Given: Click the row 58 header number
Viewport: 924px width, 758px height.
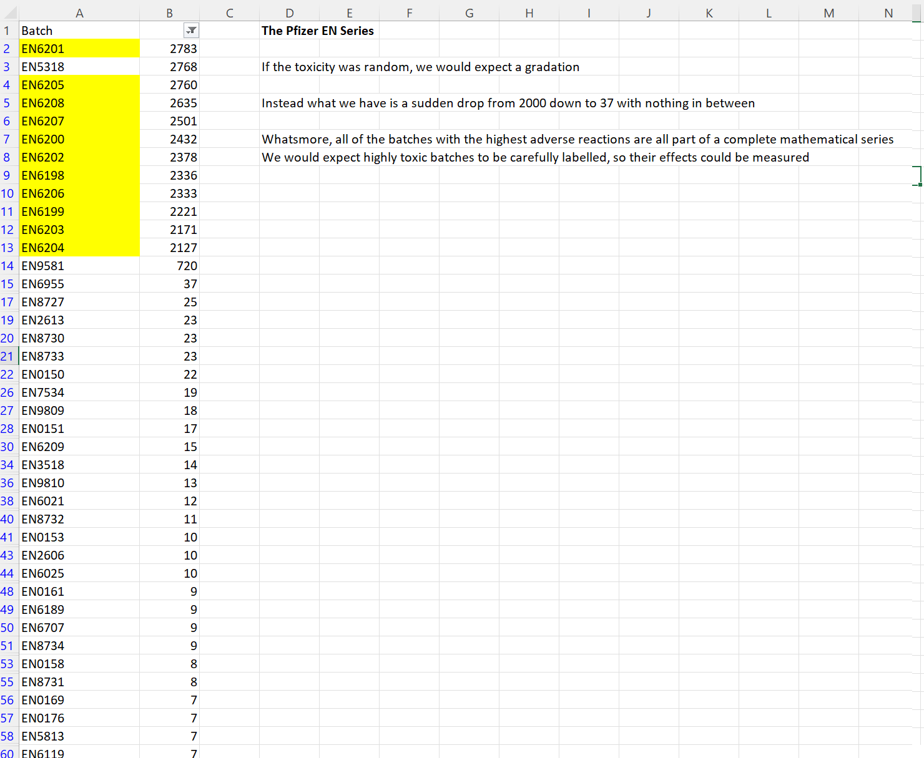Looking at the screenshot, I should click(x=7, y=736).
